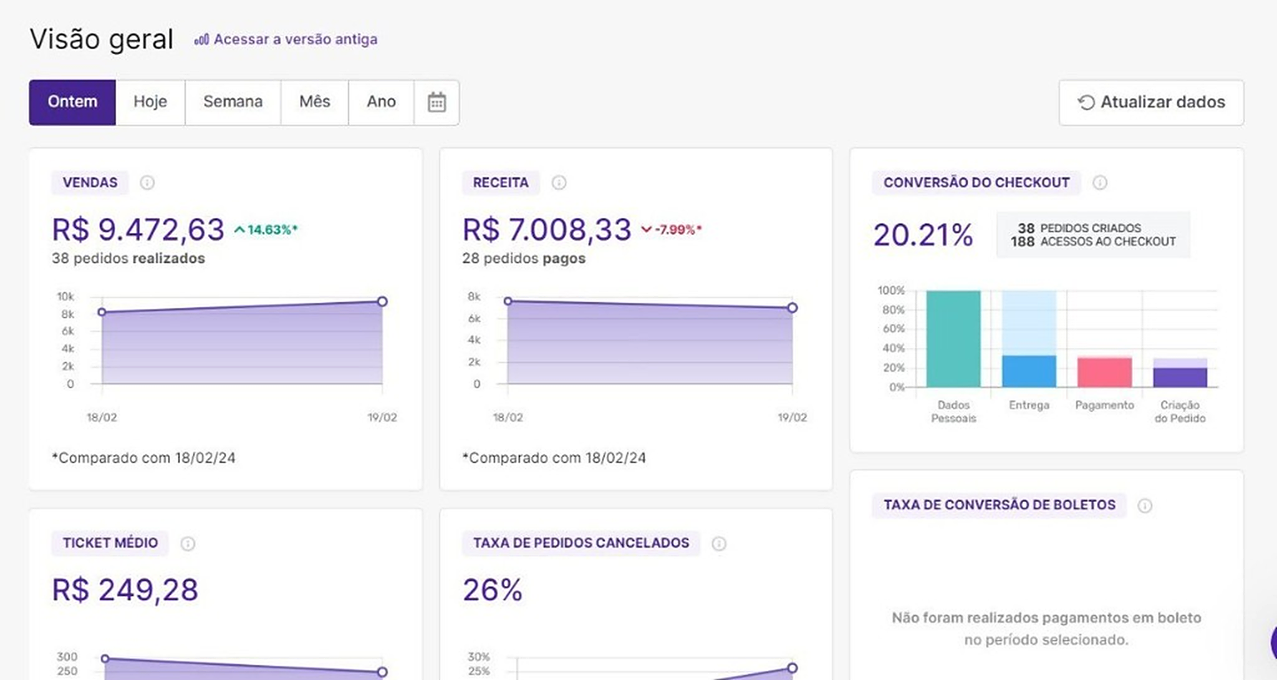
Task: Click the Atualizar dados button
Action: [1151, 102]
